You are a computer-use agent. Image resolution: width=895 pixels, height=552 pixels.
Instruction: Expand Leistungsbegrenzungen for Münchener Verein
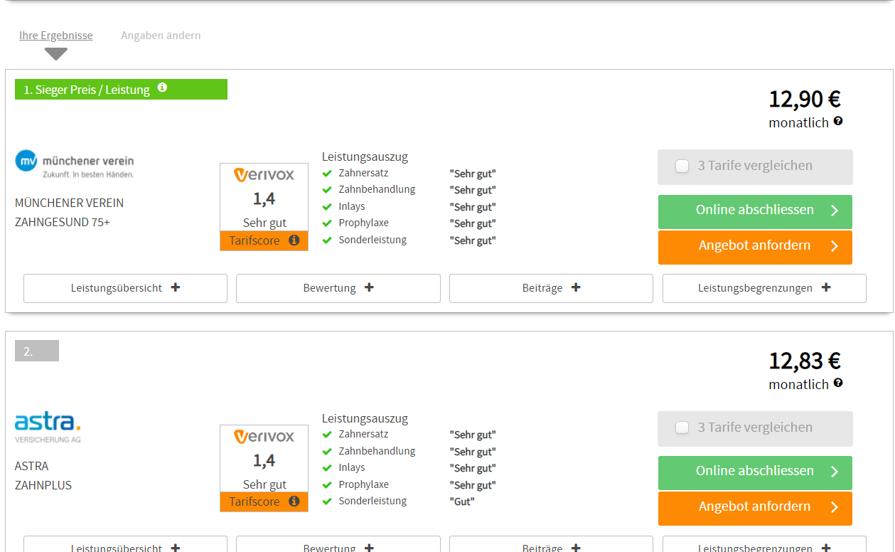point(764,288)
